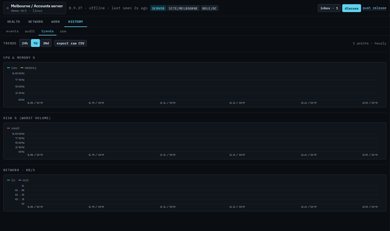
Task: Set trends range to 24h
Action: click(x=25, y=43)
